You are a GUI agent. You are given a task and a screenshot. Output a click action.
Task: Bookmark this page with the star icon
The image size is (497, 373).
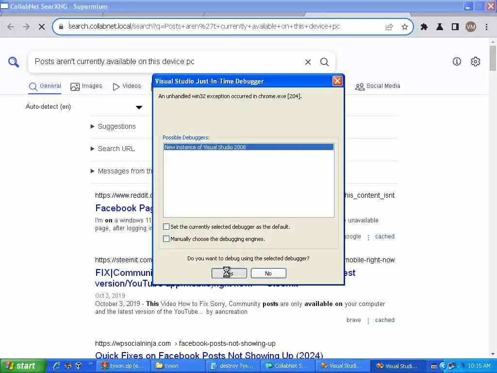tap(404, 27)
